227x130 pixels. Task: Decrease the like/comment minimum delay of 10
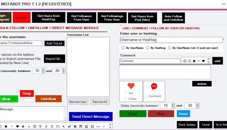(173, 107)
